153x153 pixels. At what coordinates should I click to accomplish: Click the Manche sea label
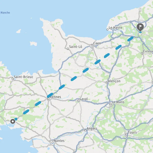pos(5,12)
